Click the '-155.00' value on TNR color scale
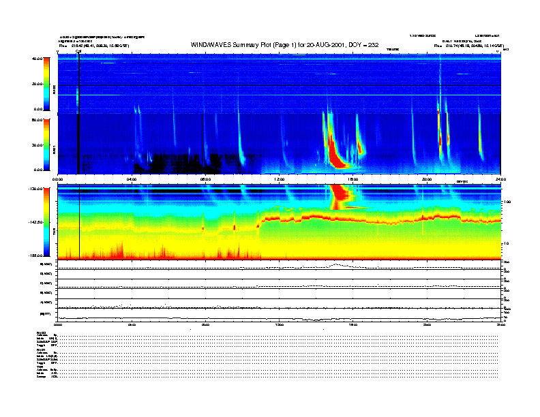 pos(35,256)
